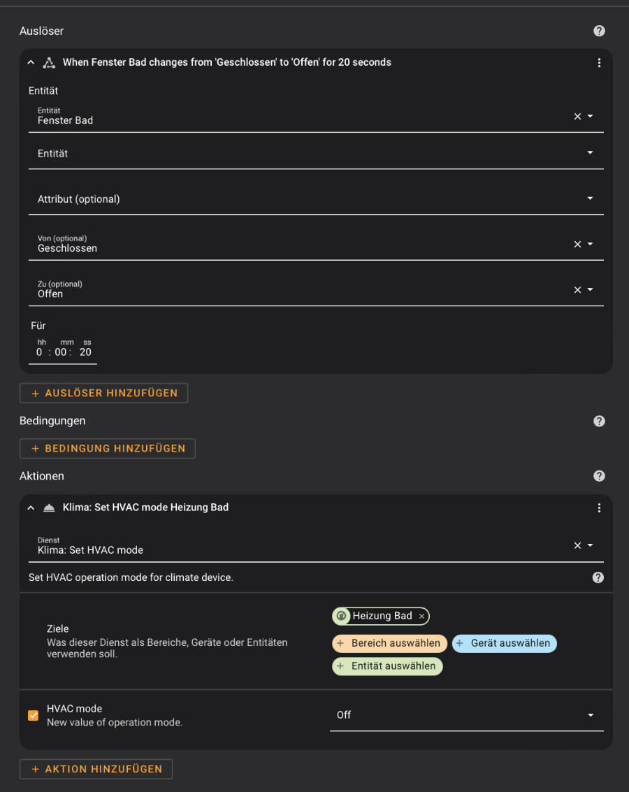The width and height of the screenshot is (629, 792).
Task: Clear the Von value Geschlossen
Action: 577,245
